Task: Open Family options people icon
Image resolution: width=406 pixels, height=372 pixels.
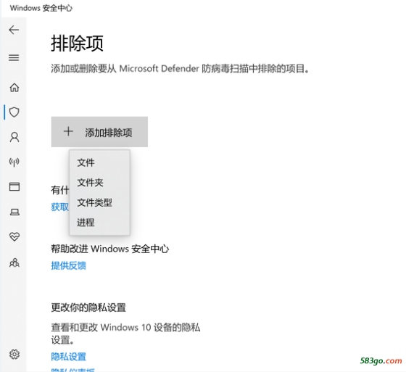Action: (x=14, y=263)
